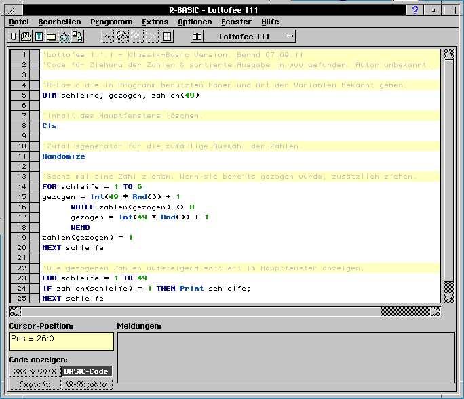Click line number 1 in the gutter

pyautogui.click(x=20, y=55)
